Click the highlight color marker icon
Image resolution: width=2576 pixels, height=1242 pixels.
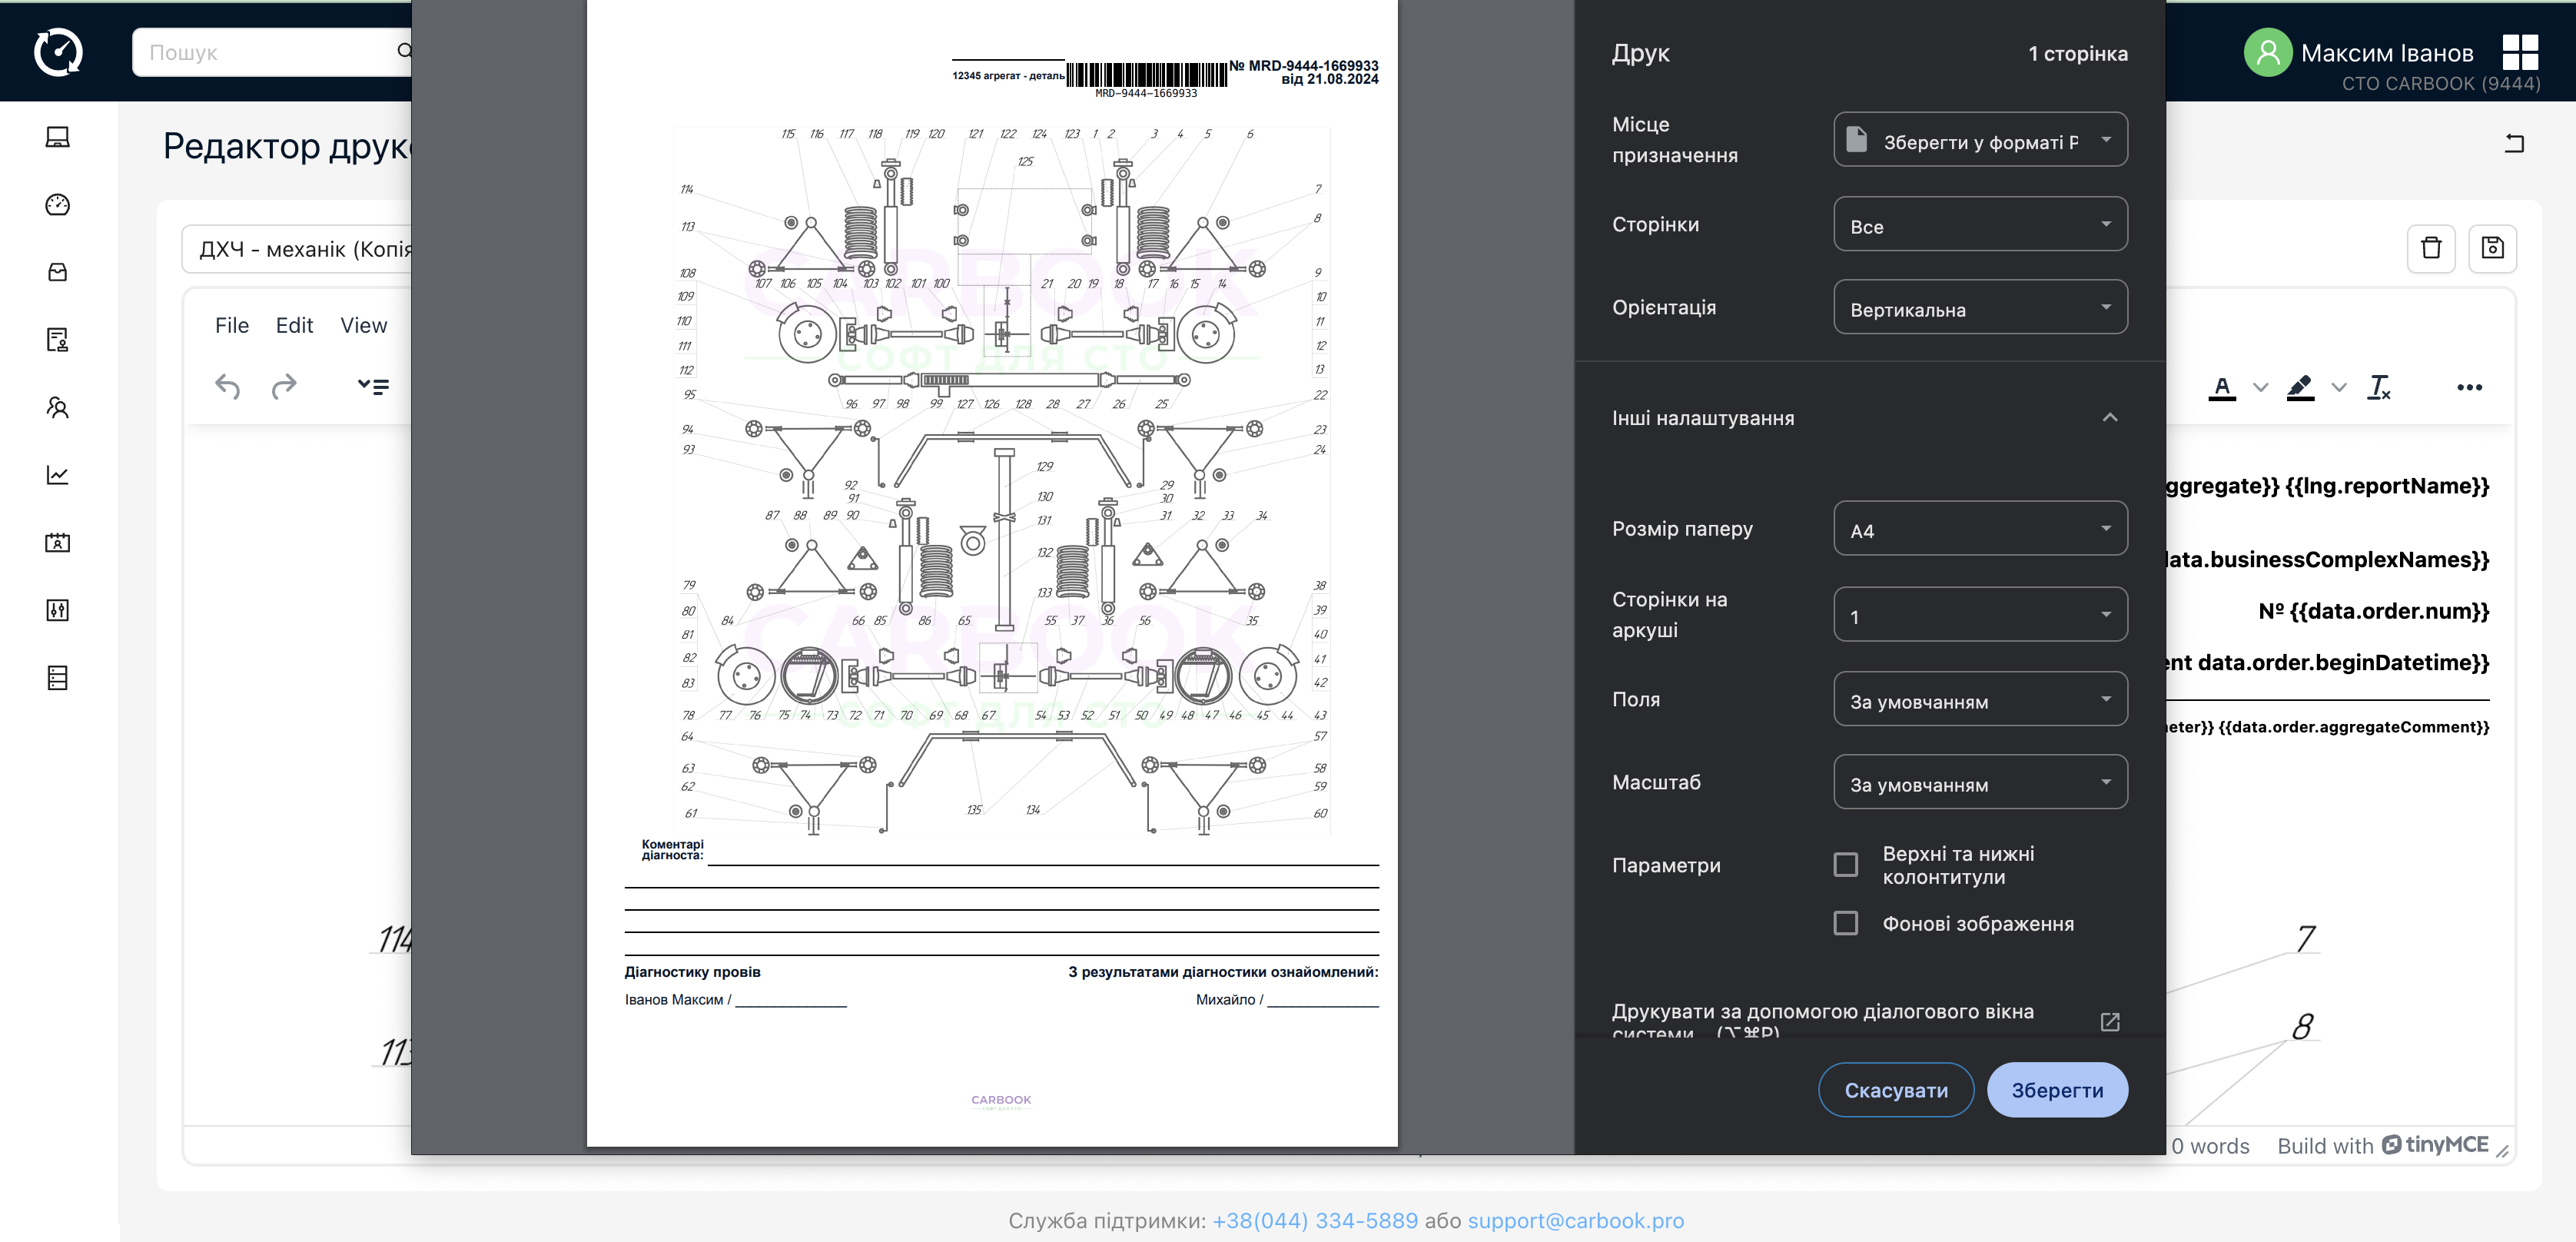pos(2300,387)
